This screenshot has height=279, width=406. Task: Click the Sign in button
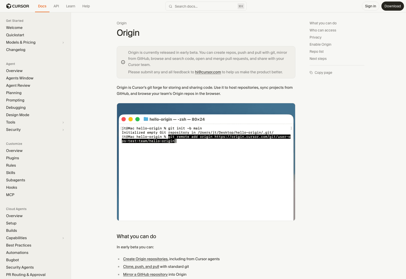pyautogui.click(x=370, y=6)
